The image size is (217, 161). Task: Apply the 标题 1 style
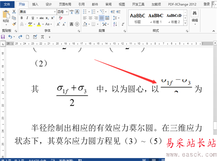point(156,18)
